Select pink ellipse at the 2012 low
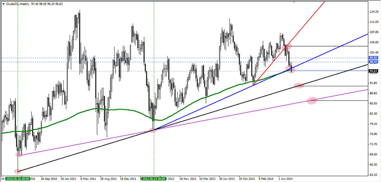 point(153,130)
